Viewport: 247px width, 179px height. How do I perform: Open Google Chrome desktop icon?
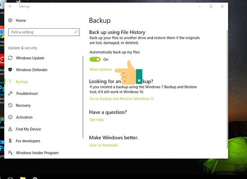(2, 32)
